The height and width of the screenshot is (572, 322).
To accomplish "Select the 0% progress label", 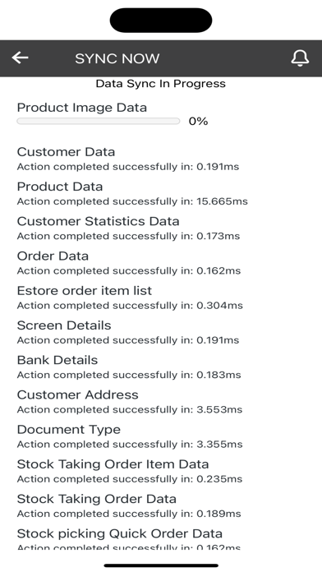I will click(x=199, y=121).
